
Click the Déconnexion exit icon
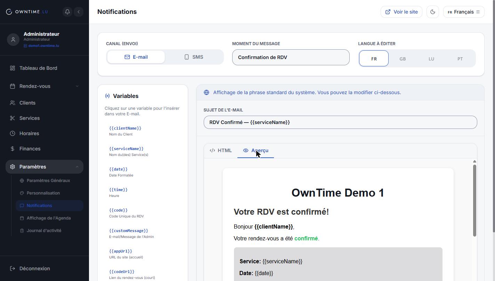pyautogui.click(x=13, y=268)
